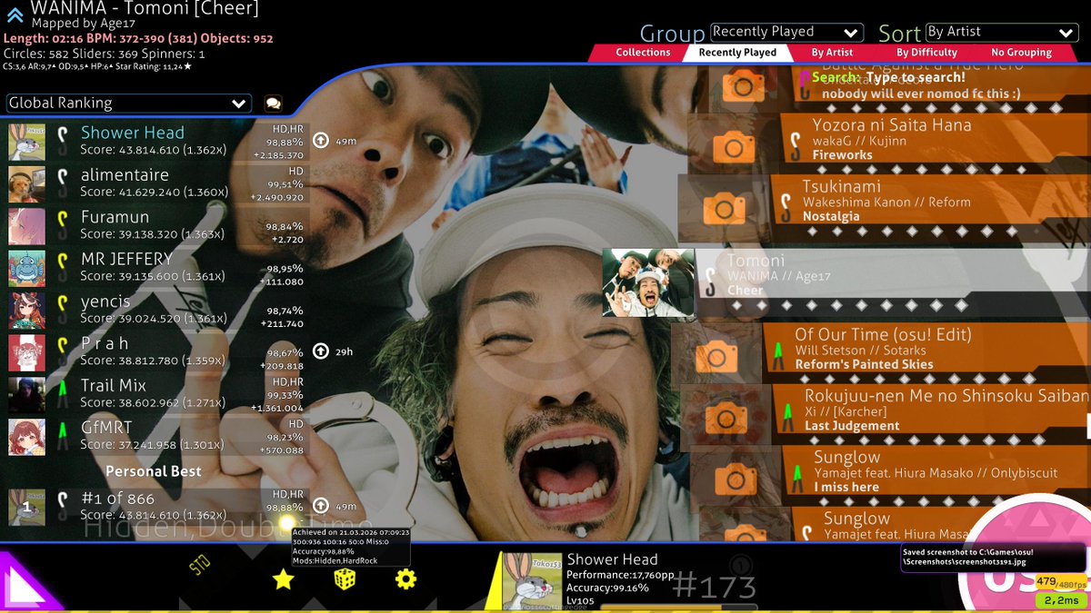1091x613 pixels.
Task: Select Furamun's leaderboard score
Action: pyautogui.click(x=156, y=226)
